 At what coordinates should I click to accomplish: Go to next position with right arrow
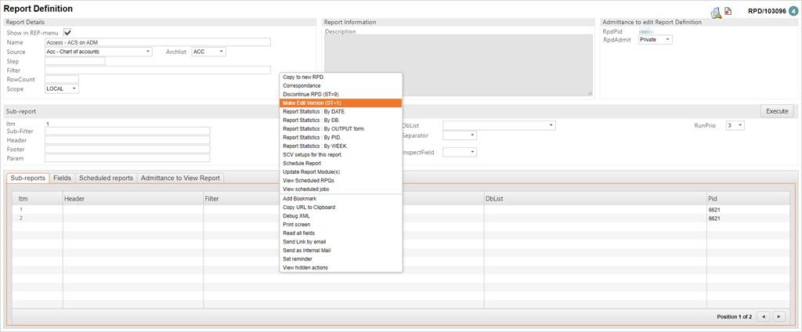(779, 316)
